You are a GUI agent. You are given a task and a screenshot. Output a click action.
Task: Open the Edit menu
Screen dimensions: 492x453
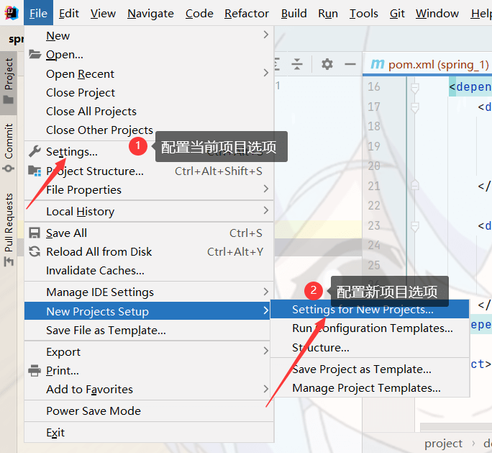69,13
